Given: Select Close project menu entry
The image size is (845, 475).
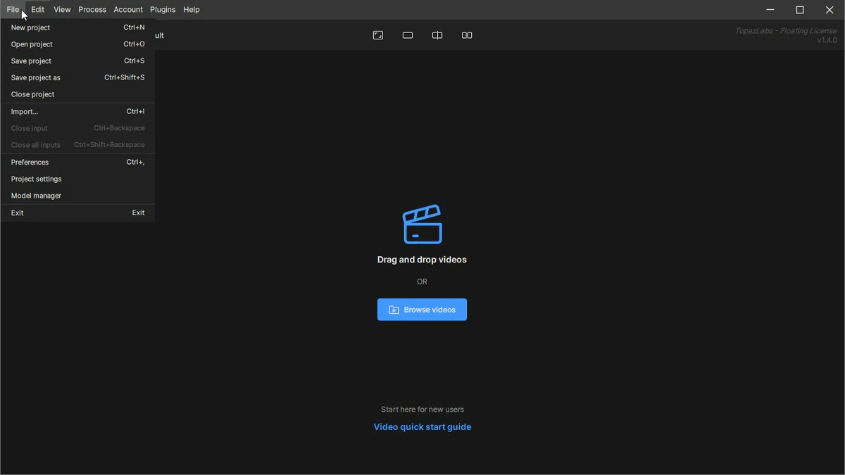Looking at the screenshot, I should [77, 94].
